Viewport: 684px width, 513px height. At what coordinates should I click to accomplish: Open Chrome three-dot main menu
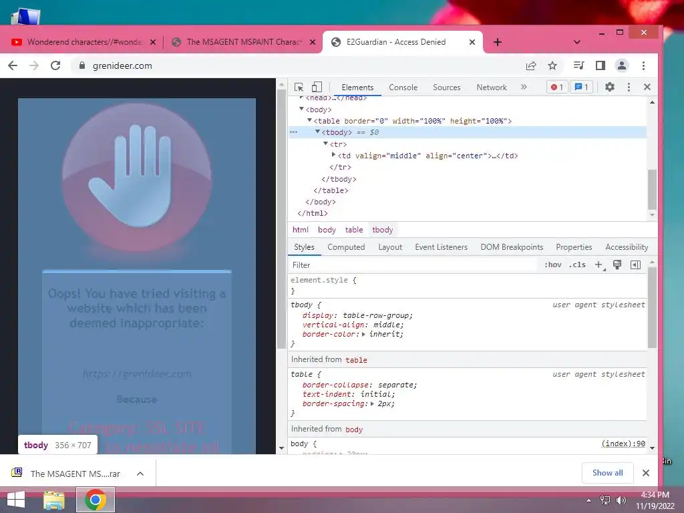tap(643, 66)
